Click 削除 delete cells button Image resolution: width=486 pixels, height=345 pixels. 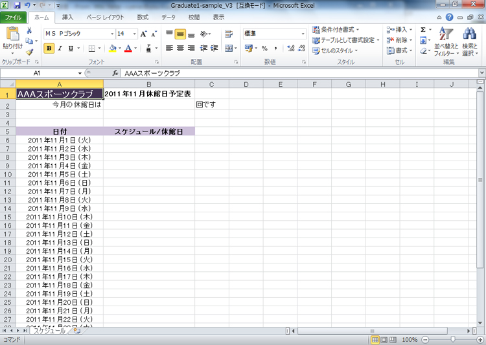399,40
